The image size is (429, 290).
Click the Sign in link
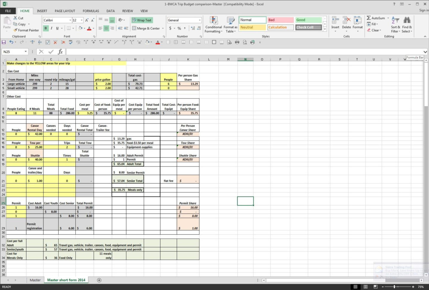coord(424,10)
